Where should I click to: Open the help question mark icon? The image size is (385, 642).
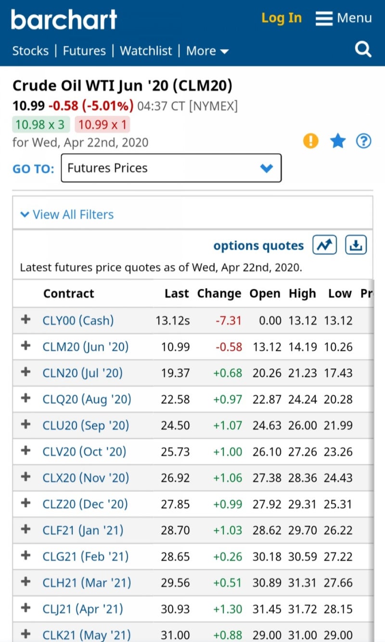point(364,141)
